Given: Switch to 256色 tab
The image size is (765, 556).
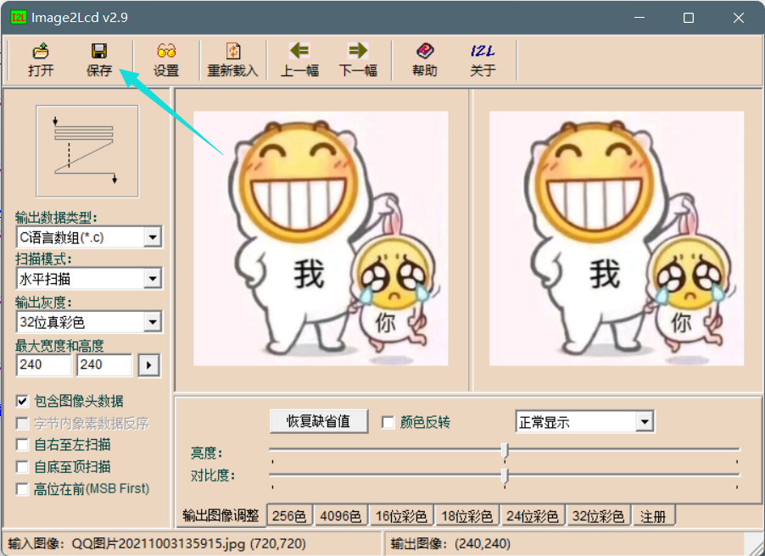Looking at the screenshot, I should tap(289, 516).
